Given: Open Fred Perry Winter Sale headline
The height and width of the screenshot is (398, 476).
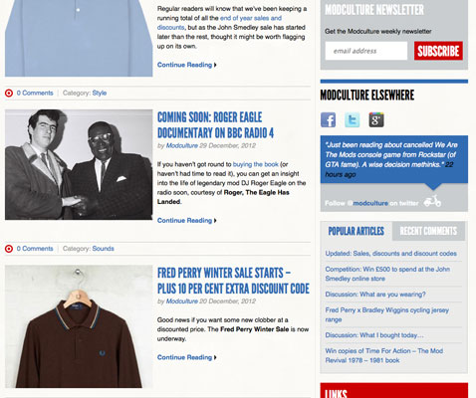Looking at the screenshot, I should (233, 281).
